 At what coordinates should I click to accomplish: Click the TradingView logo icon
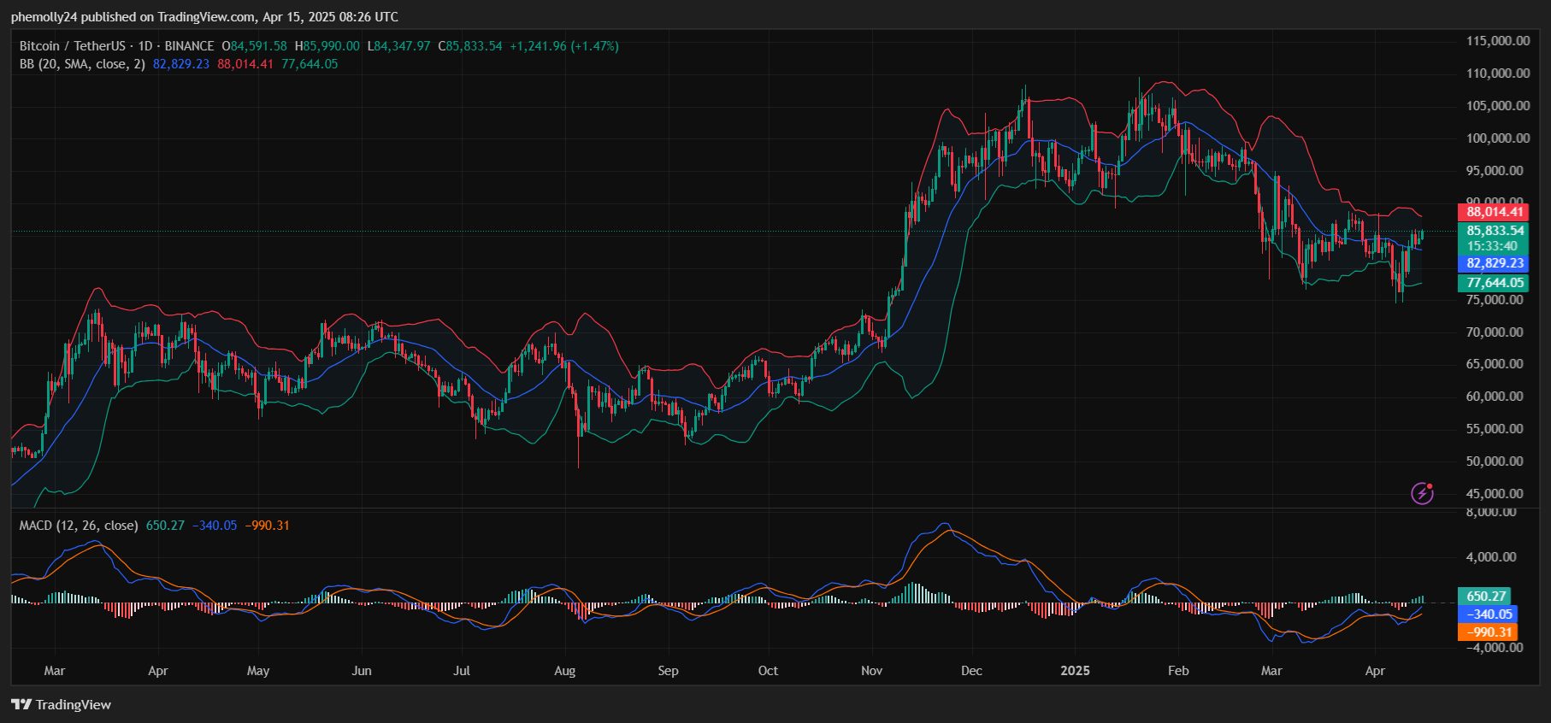(21, 705)
